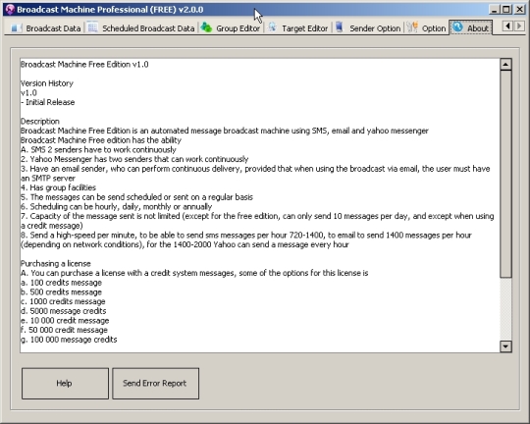The width and height of the screenshot is (530, 424).
Task: Click 'Broadcast Machine Free Edition v1.0' first line
Action: [84, 64]
